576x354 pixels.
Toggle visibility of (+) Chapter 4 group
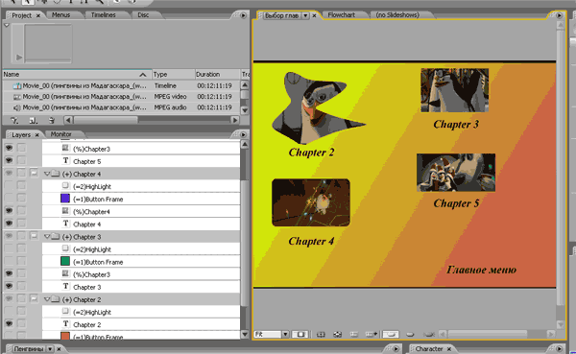[9, 173]
